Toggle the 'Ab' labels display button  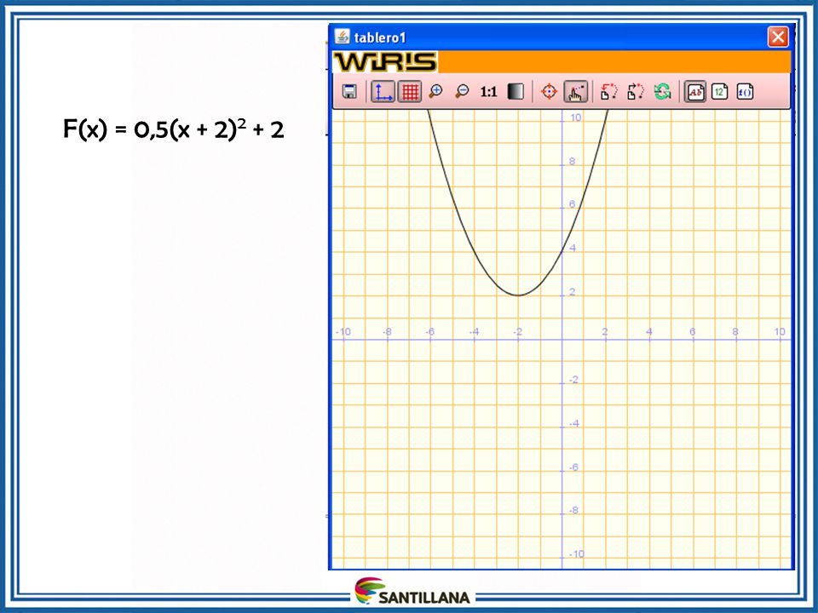695,92
